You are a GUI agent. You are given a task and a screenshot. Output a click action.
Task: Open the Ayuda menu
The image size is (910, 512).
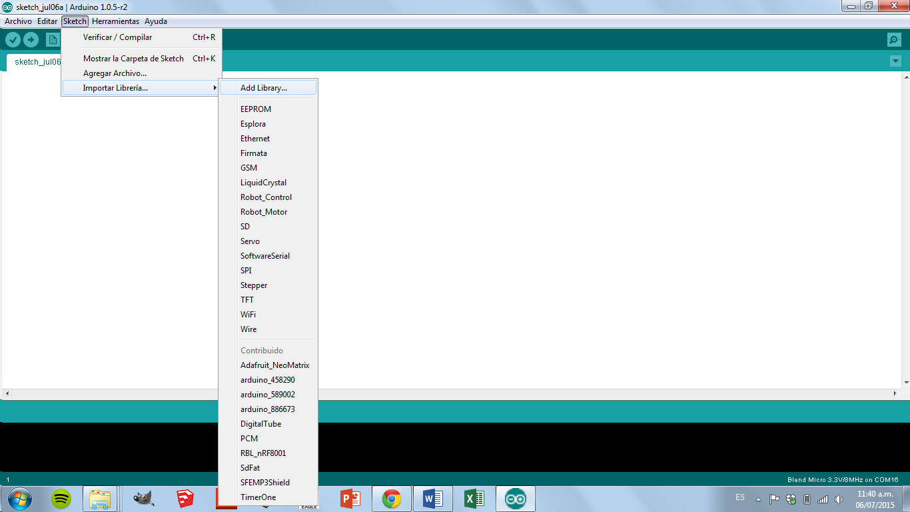156,21
